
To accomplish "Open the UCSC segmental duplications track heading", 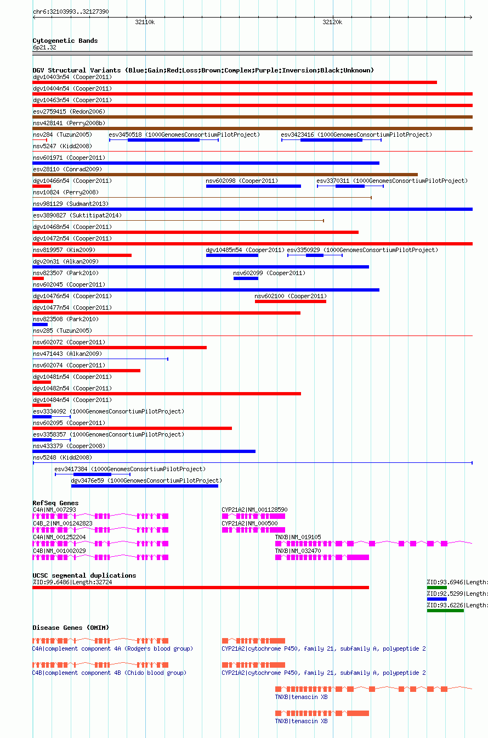I will (84, 575).
